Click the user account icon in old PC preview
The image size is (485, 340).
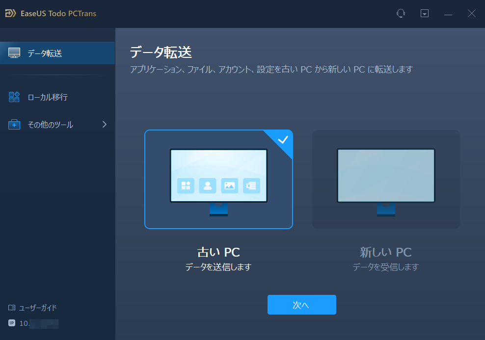[x=208, y=186]
